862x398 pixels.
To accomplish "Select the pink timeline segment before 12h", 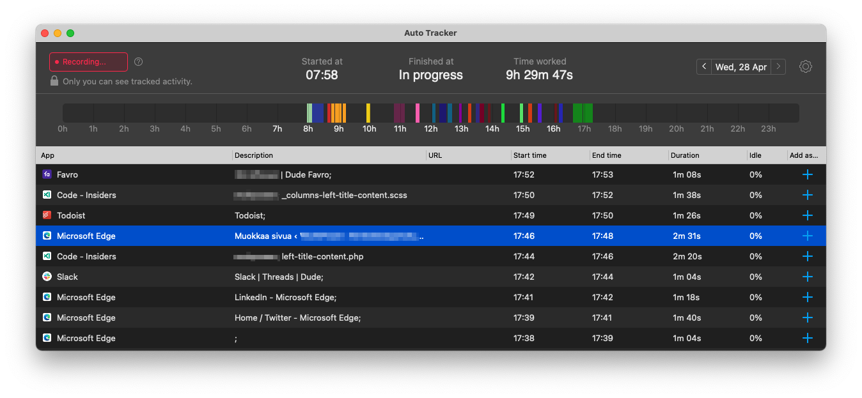I will 418,113.
